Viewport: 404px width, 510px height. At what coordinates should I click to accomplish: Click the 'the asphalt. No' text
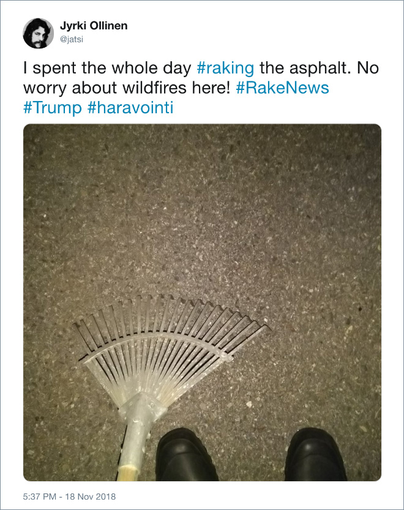pos(319,69)
